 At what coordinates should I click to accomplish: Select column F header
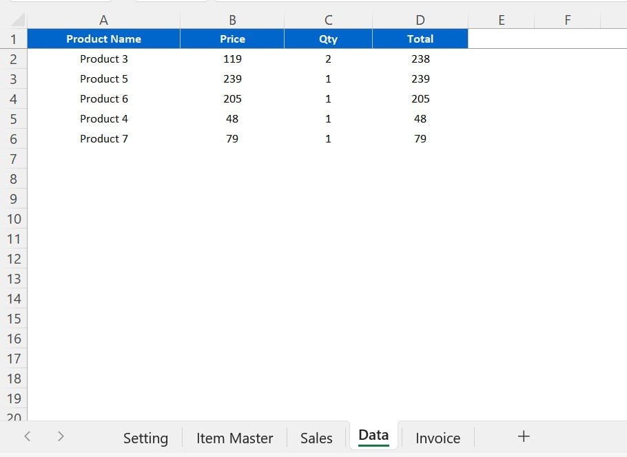pyautogui.click(x=568, y=20)
